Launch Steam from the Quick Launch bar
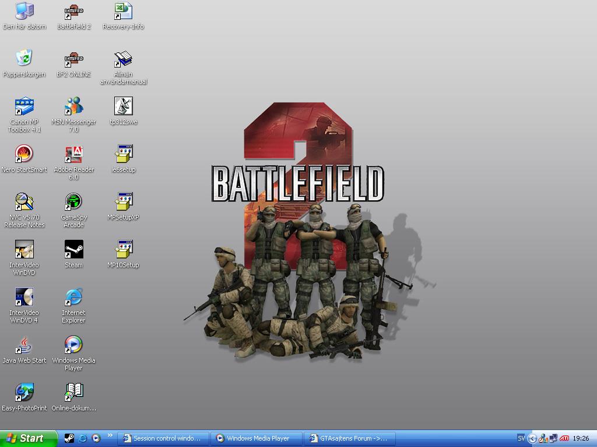Image resolution: width=597 pixels, height=447 pixels. click(69, 438)
